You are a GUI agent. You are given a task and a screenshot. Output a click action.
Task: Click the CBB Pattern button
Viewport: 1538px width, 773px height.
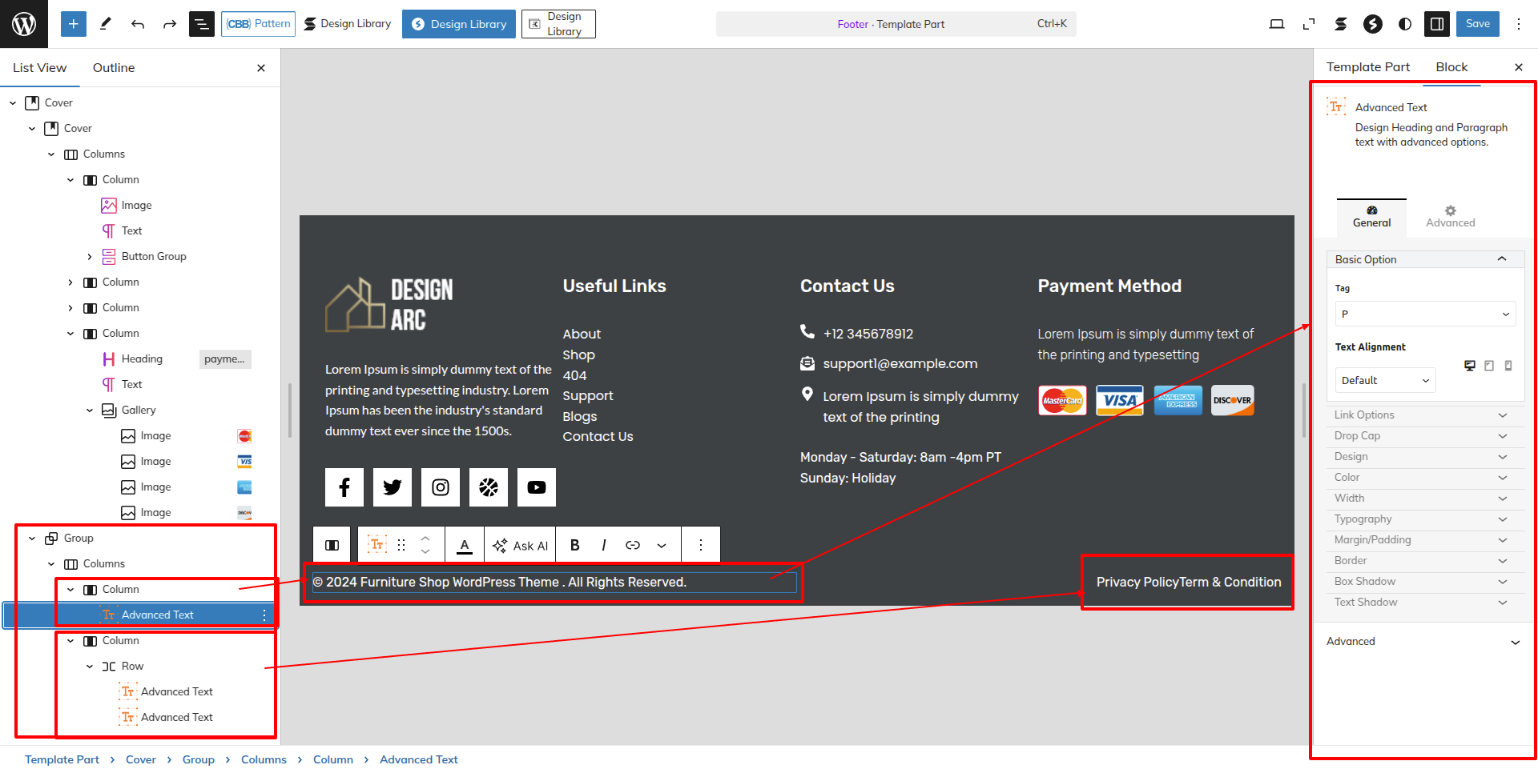click(258, 24)
